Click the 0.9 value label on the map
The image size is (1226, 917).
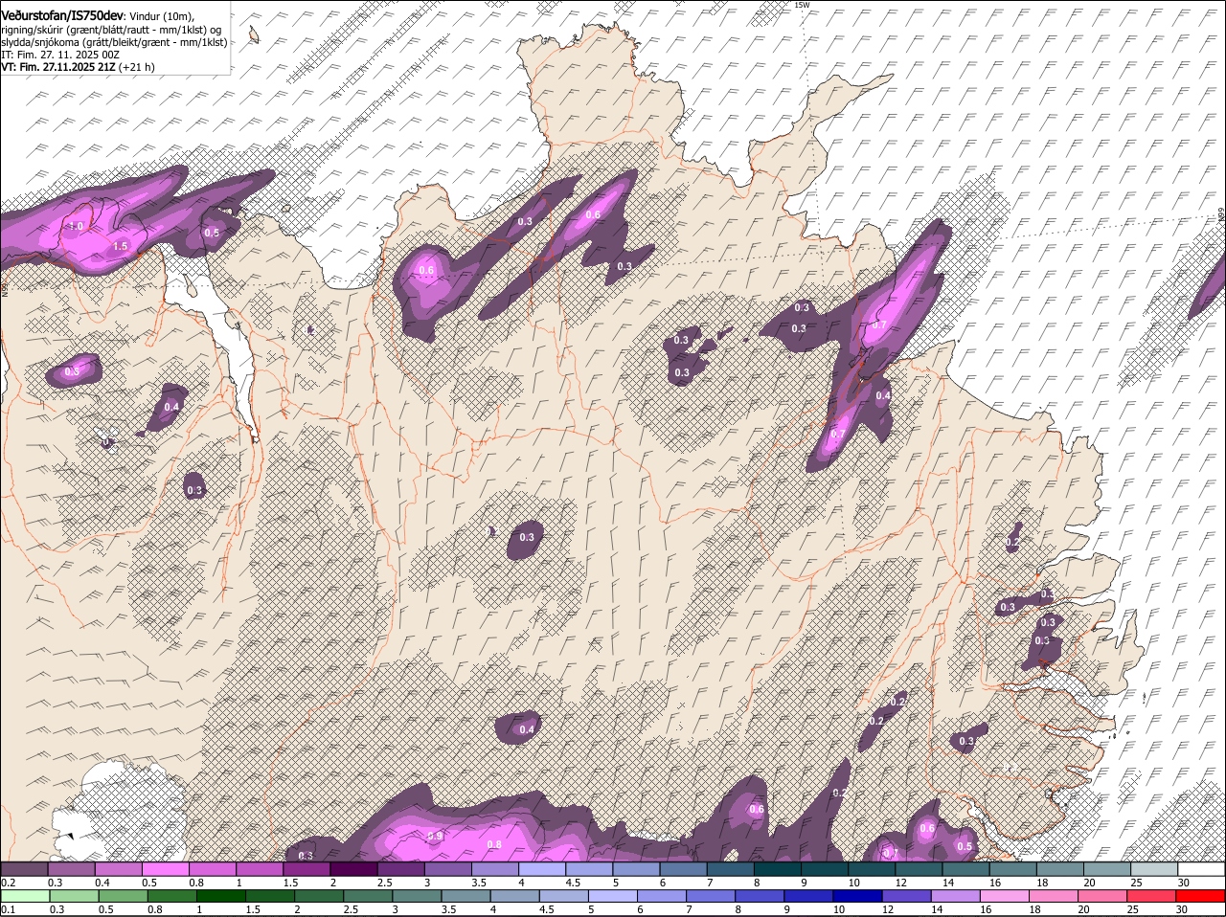point(435,837)
